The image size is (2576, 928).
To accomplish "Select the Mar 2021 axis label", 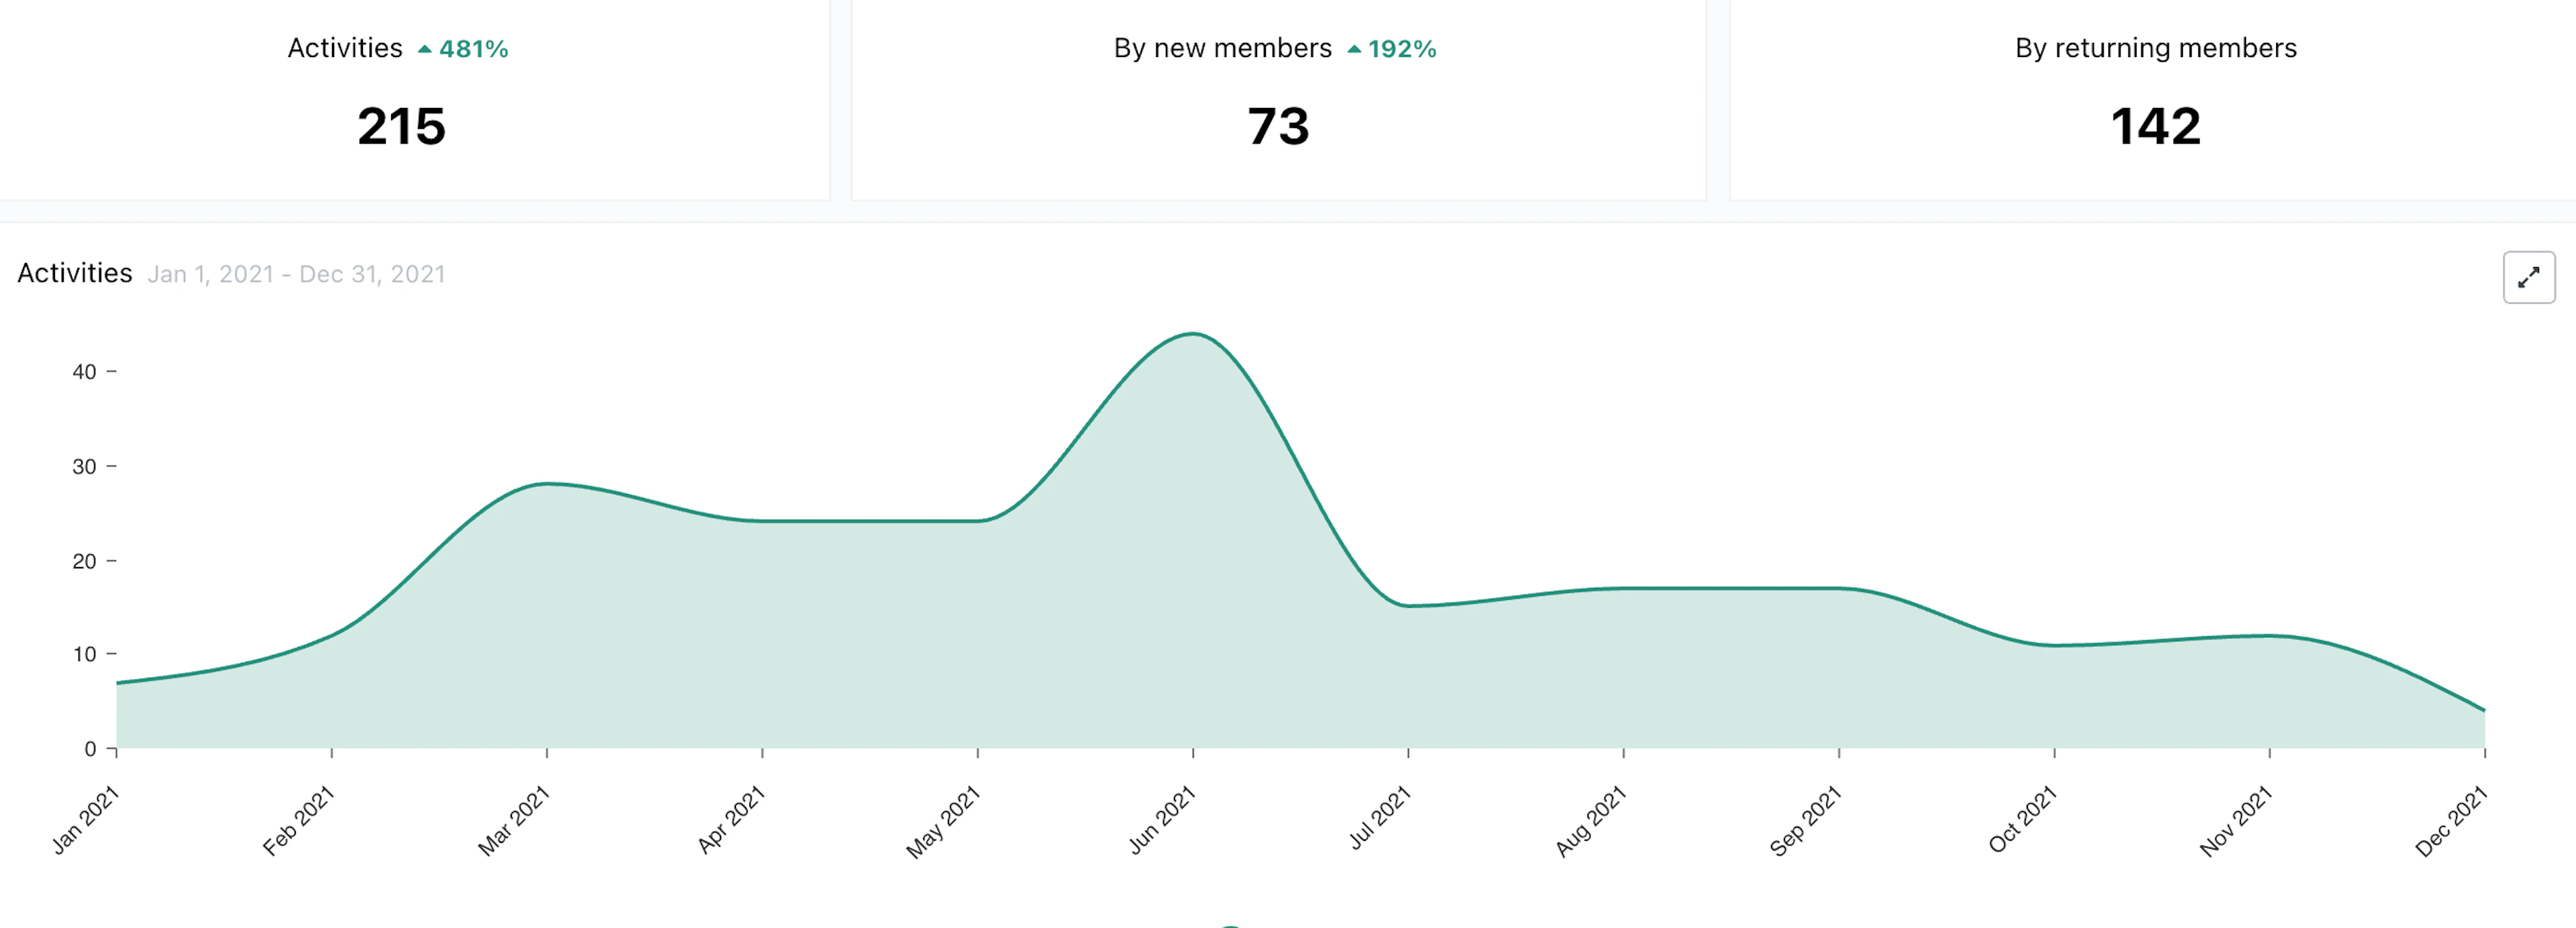I will pos(514,821).
